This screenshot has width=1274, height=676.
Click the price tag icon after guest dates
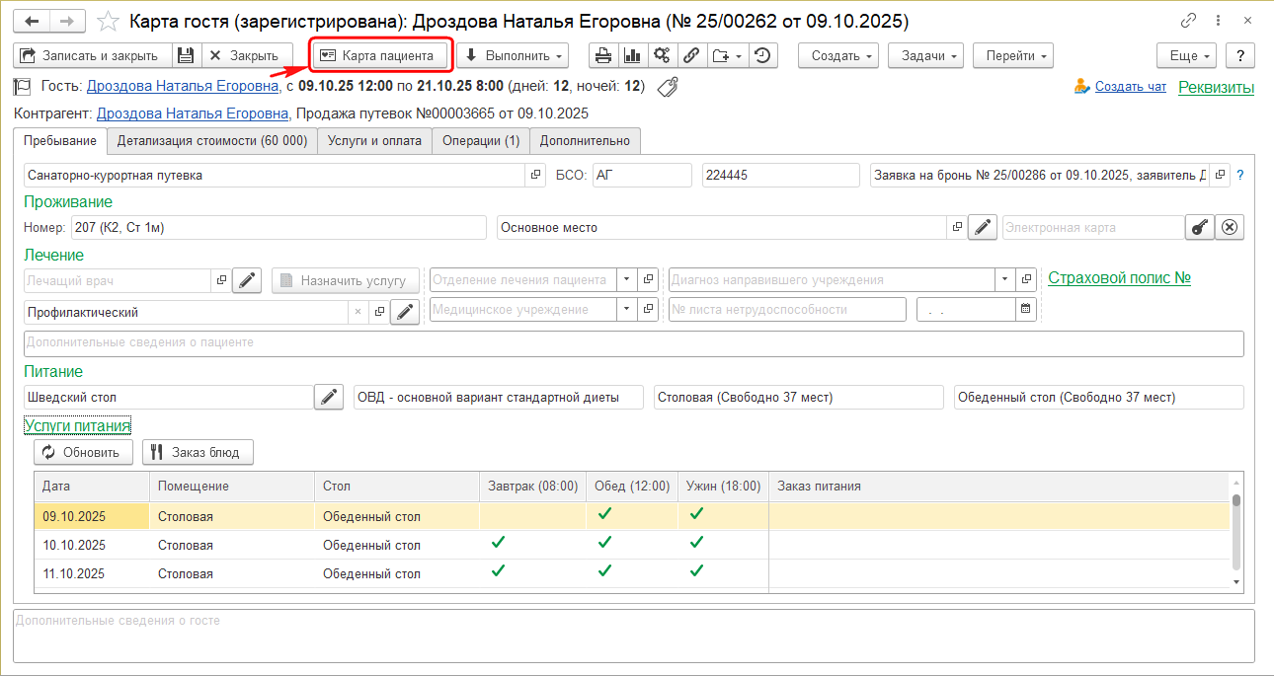point(668,87)
